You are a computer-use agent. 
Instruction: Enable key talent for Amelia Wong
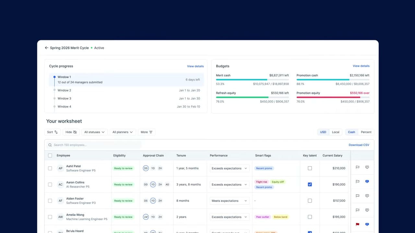tap(310, 217)
